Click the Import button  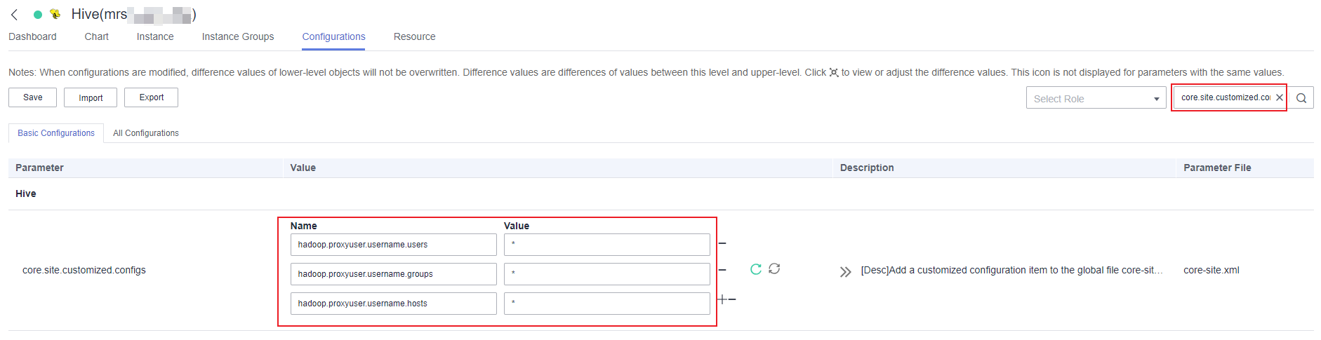(91, 97)
